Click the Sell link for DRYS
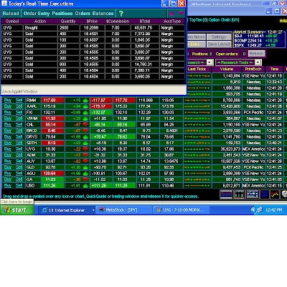The image size is (287, 287). tap(19, 136)
